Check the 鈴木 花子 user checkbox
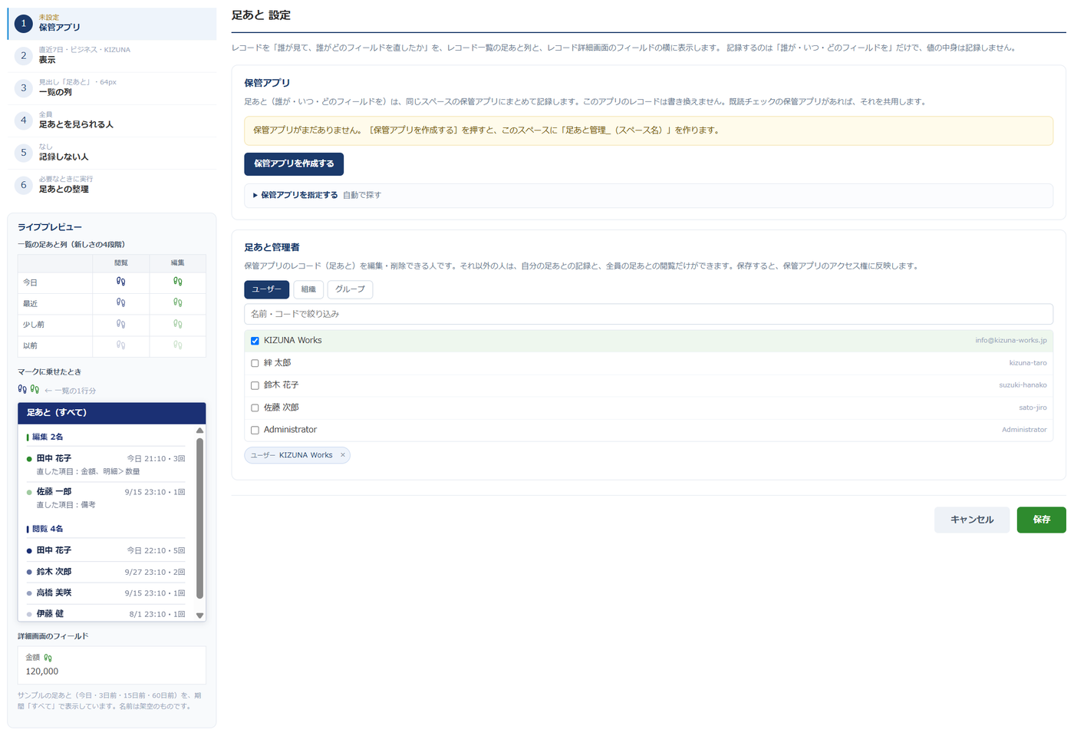Image resolution: width=1074 pixels, height=736 pixels. [x=255, y=385]
